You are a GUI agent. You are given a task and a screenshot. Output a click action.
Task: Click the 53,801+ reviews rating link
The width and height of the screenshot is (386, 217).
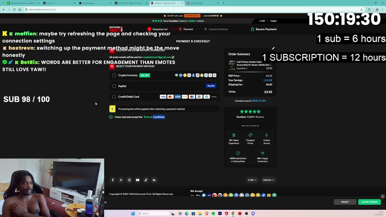(196, 21)
